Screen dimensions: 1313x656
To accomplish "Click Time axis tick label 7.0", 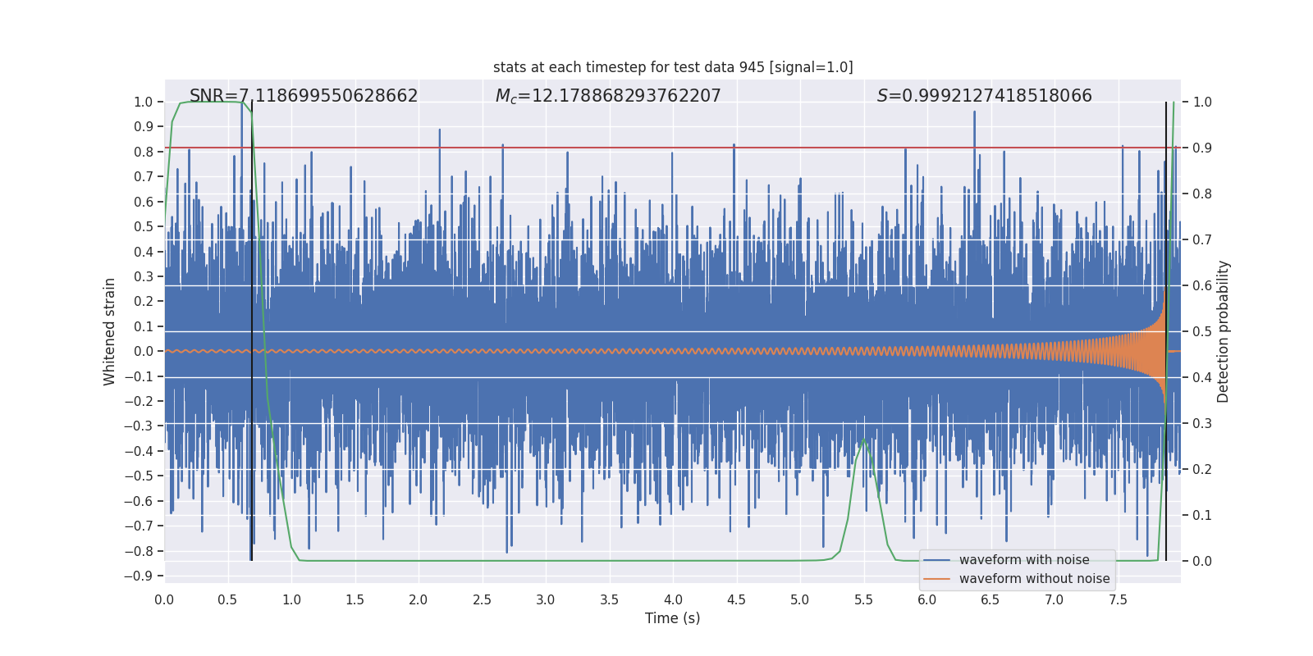I will (x=1055, y=599).
